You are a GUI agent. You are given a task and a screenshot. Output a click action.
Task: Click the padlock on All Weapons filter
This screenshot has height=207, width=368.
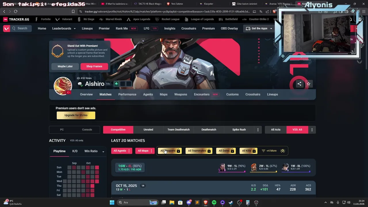[x=178, y=151]
